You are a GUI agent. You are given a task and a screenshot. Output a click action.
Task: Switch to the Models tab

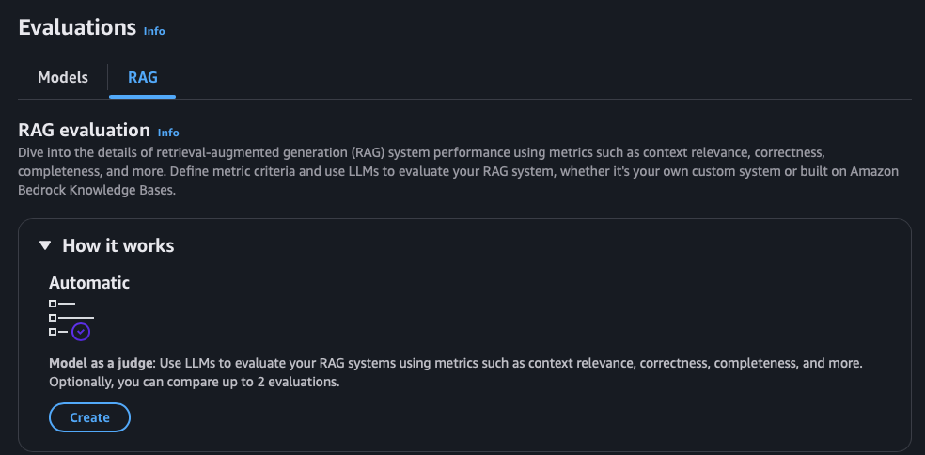[63, 77]
